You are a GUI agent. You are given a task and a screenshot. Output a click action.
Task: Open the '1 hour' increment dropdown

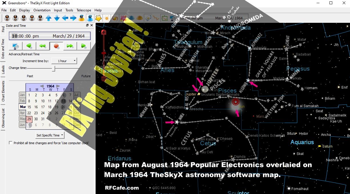tap(67, 61)
